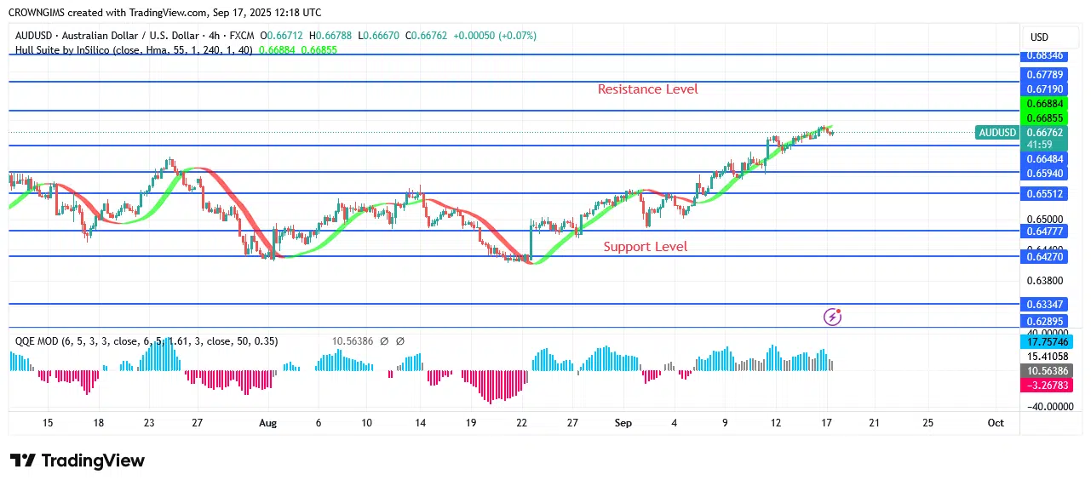The width and height of the screenshot is (1091, 486).
Task: Click the first ∅ symbol beside QQE MOD value
Action: [x=384, y=341]
